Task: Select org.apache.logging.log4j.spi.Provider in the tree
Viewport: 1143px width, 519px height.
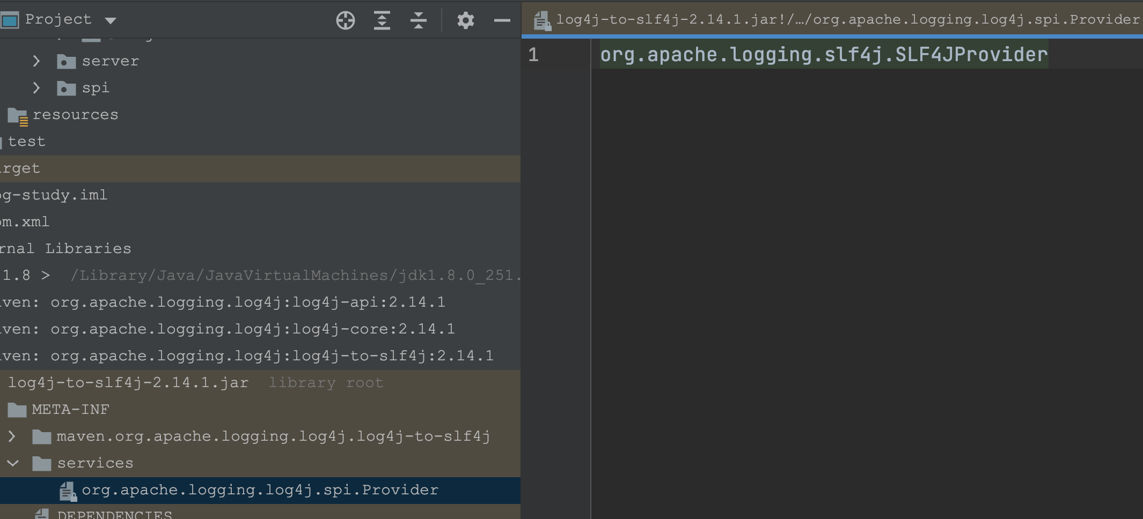Action: pyautogui.click(x=260, y=490)
